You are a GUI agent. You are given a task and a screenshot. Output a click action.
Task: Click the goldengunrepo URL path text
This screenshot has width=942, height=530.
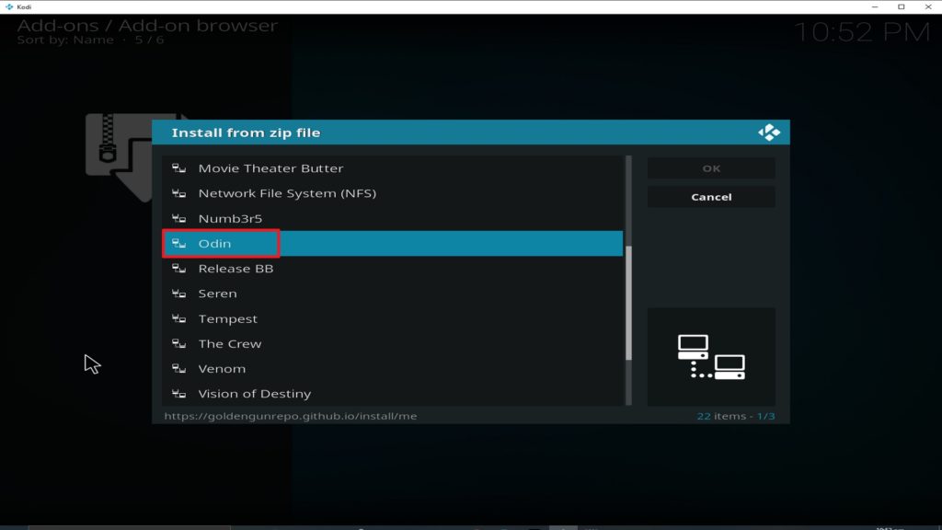tap(291, 416)
